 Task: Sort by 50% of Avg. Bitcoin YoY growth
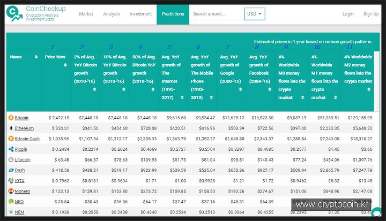153,89
